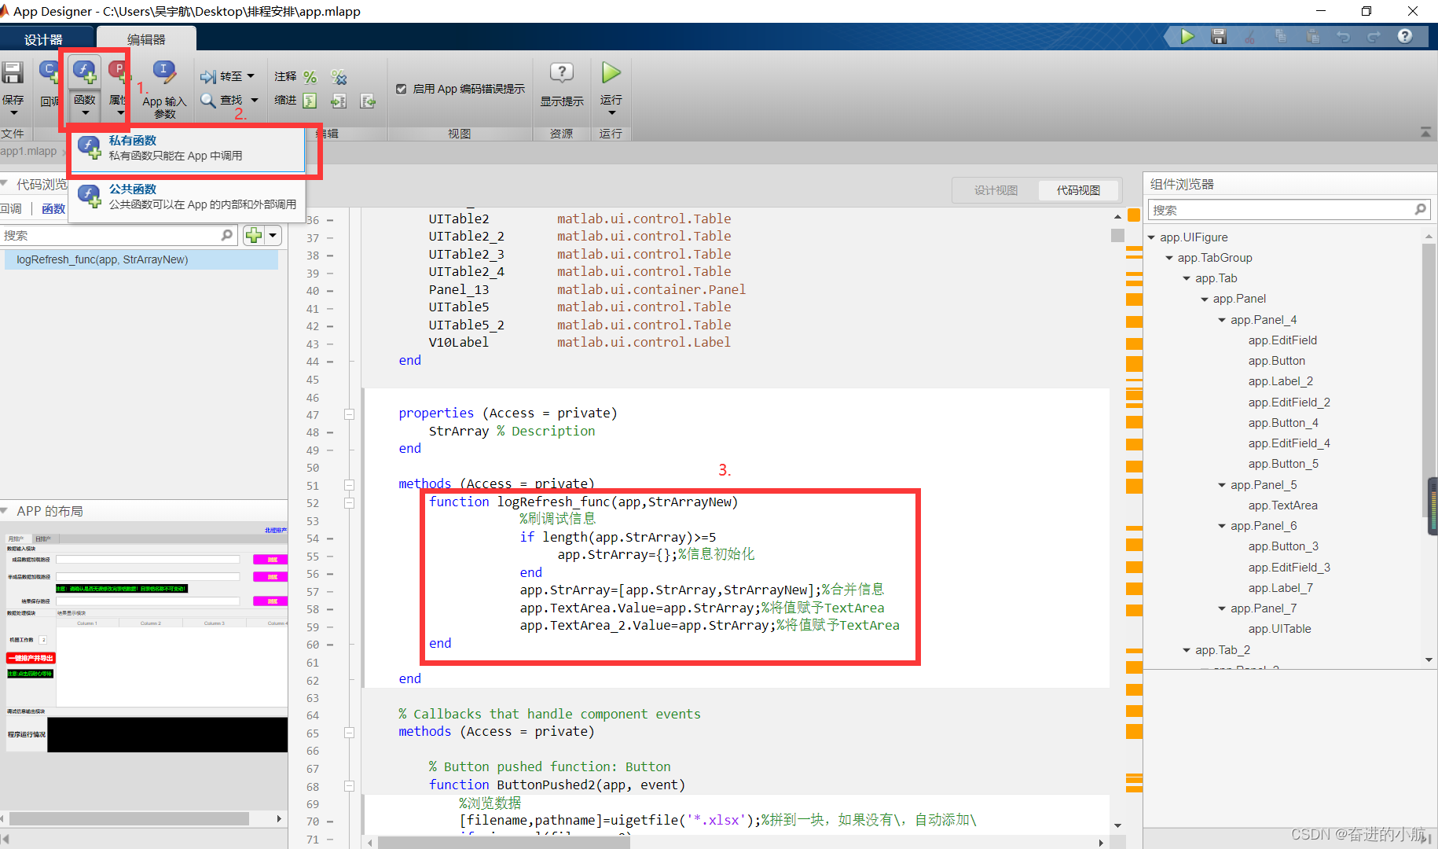Click the Go To arrow icon

pyautogui.click(x=208, y=76)
